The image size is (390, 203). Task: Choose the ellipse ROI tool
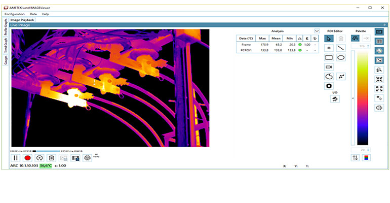click(x=341, y=57)
